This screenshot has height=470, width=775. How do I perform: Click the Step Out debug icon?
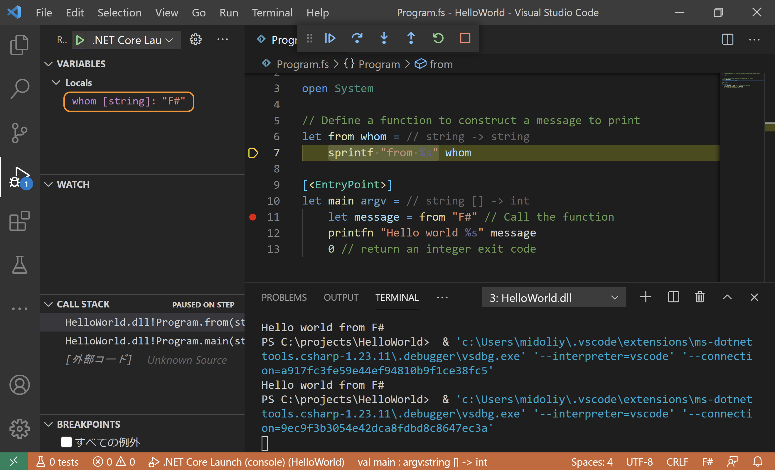point(411,39)
